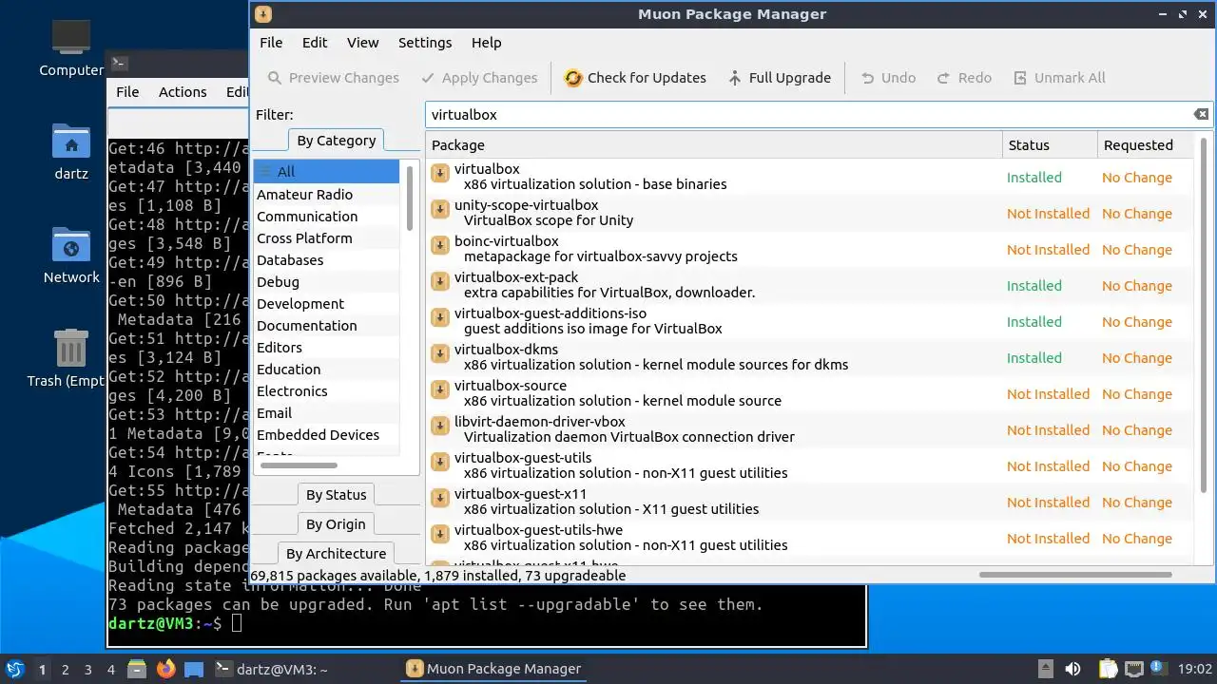The width and height of the screenshot is (1217, 684).
Task: Click the clock showing 19:02
Action: (1195, 669)
